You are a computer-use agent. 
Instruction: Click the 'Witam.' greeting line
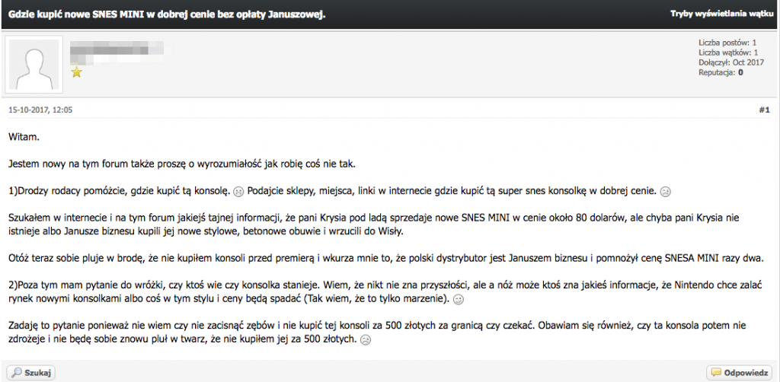pos(24,138)
